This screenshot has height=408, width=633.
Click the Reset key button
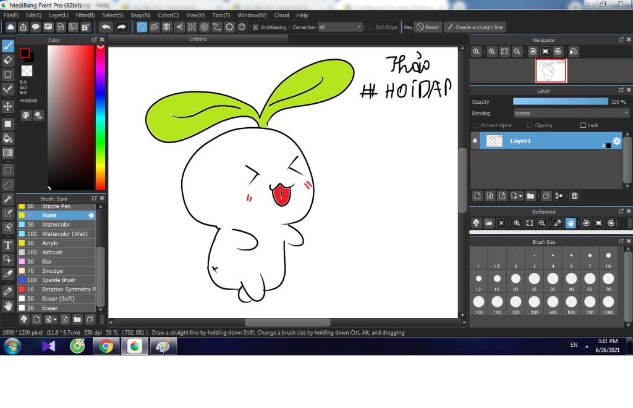pos(428,27)
